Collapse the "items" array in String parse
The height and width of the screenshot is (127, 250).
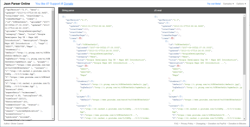[80, 38]
